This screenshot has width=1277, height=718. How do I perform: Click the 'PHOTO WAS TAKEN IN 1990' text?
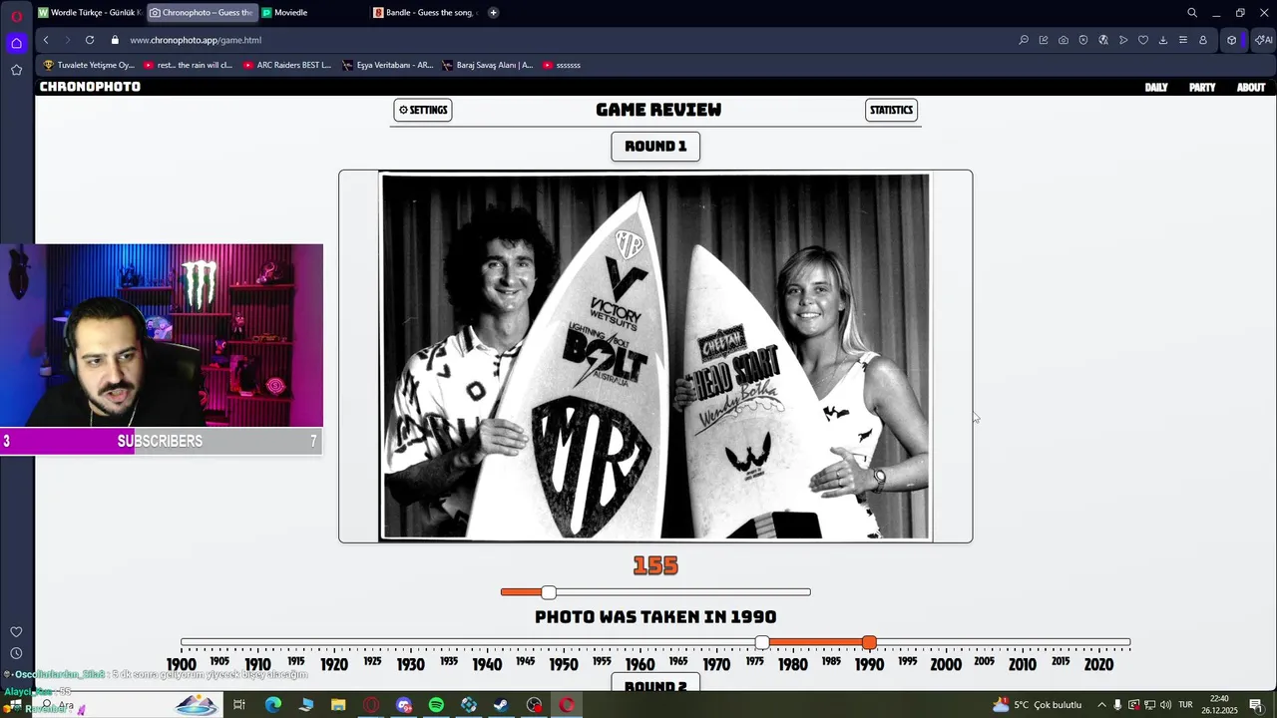[x=655, y=617]
